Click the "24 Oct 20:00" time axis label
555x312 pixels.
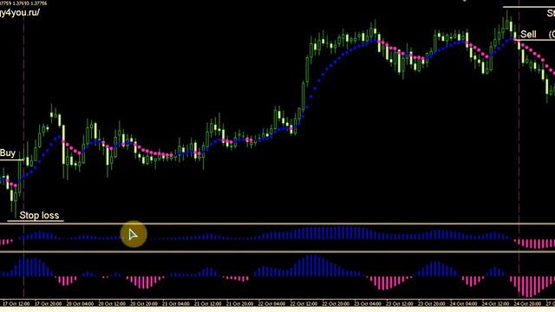(527, 303)
